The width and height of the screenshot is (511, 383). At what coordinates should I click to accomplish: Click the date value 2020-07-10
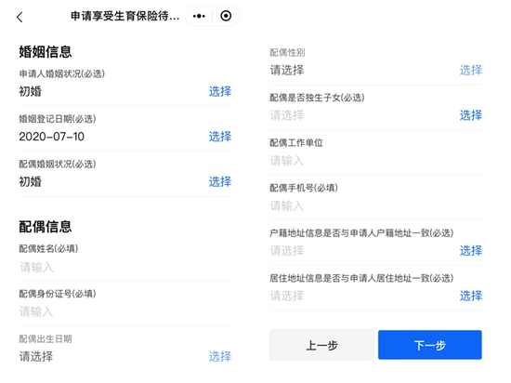point(51,137)
